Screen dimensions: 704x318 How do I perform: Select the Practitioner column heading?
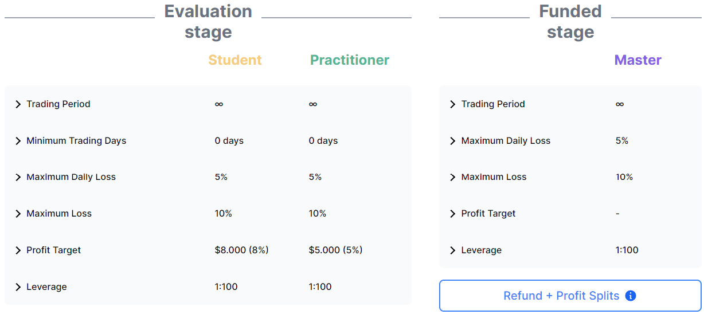click(x=350, y=60)
